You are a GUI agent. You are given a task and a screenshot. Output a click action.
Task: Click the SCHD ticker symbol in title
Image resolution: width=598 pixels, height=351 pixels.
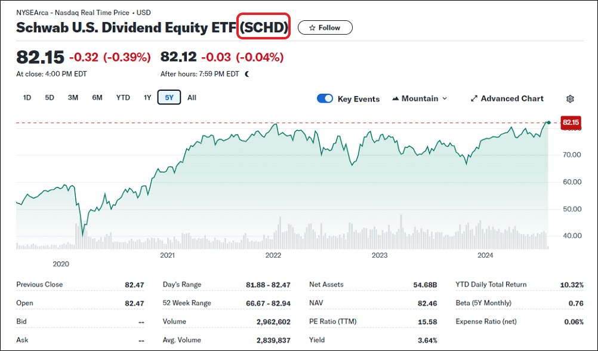point(264,27)
